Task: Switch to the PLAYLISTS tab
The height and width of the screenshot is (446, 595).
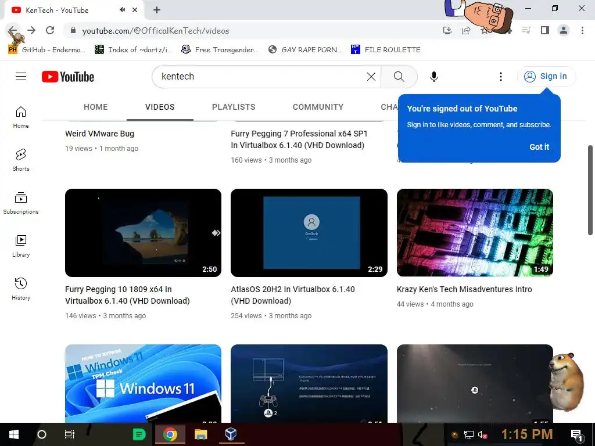Action: 234,107
